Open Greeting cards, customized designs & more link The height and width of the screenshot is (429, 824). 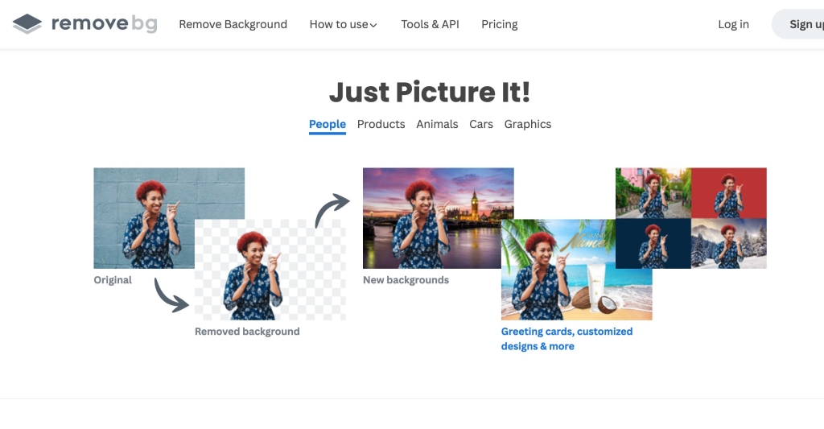[x=566, y=339]
